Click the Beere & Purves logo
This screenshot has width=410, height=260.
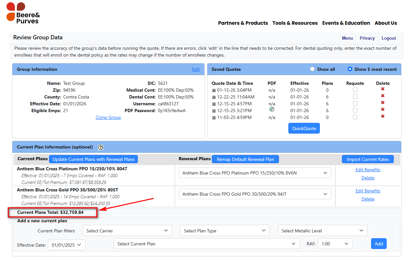tap(23, 13)
